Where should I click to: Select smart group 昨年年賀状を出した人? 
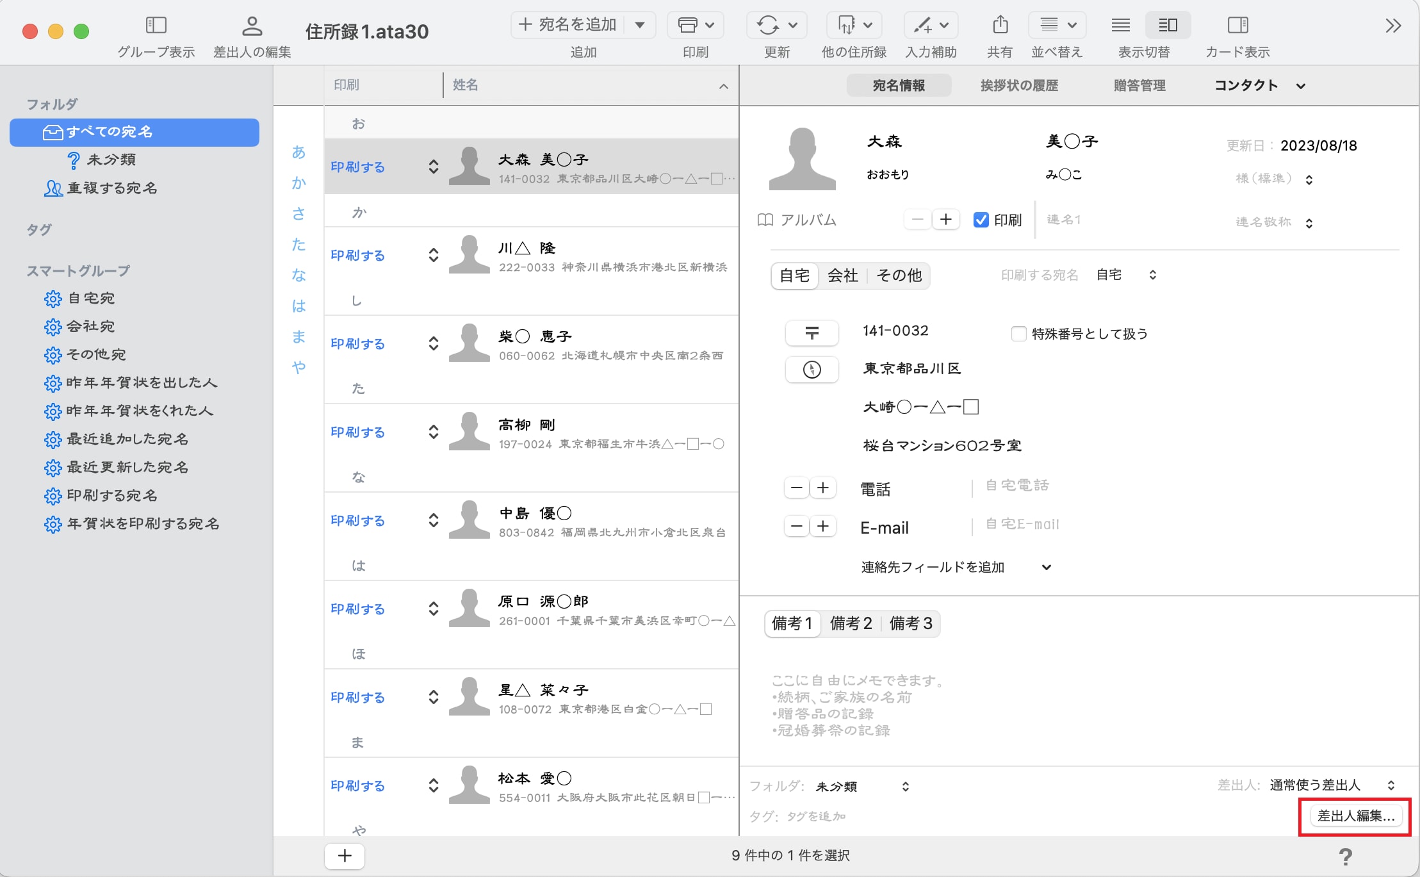point(131,382)
